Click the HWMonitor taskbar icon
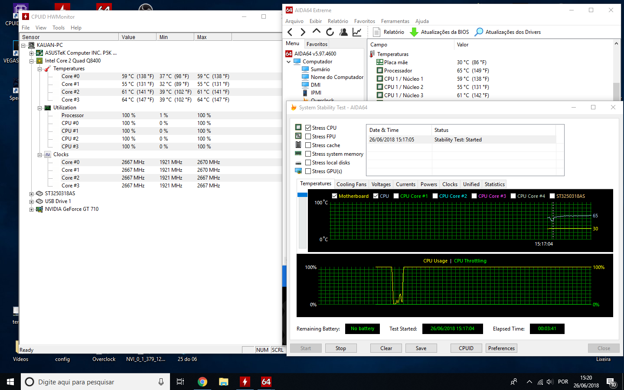The width and height of the screenshot is (624, 390). point(245,382)
